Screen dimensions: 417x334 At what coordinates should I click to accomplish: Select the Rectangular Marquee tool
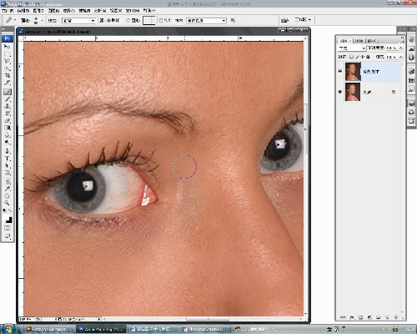[x=8, y=53]
